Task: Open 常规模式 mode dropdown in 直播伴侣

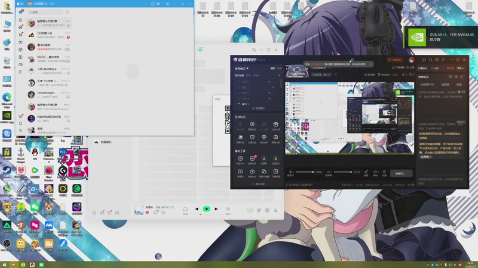Action: [x=241, y=68]
